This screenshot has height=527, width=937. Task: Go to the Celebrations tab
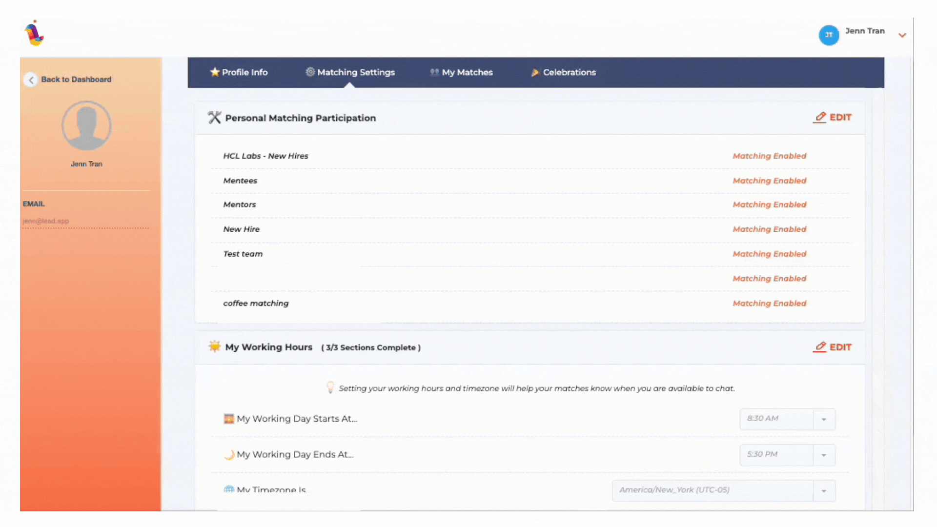point(569,72)
